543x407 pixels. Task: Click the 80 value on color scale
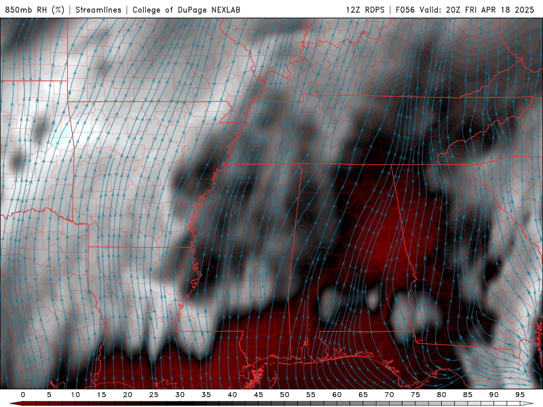coord(442,395)
